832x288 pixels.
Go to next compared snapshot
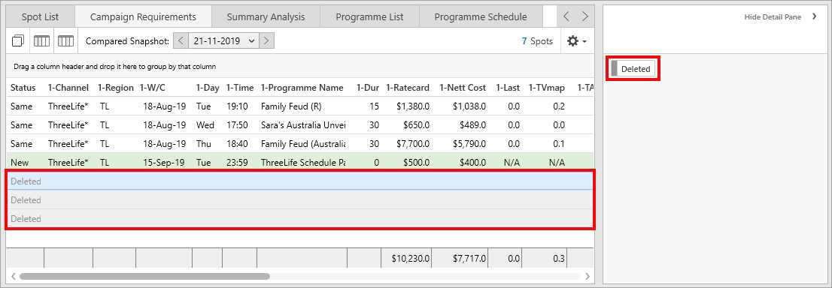[x=267, y=40]
